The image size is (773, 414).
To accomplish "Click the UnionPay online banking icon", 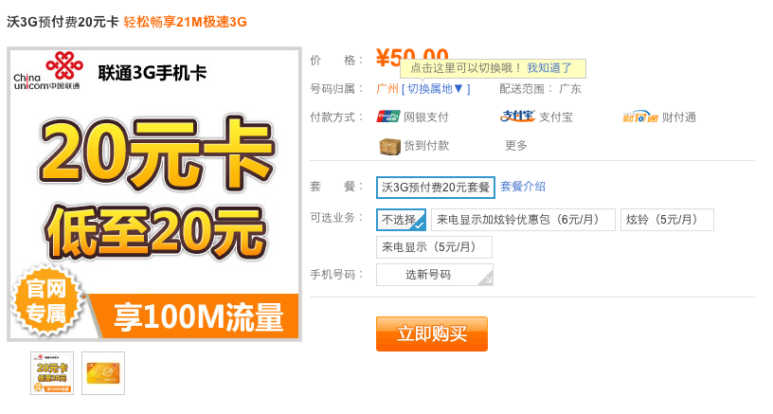I will coord(388,117).
